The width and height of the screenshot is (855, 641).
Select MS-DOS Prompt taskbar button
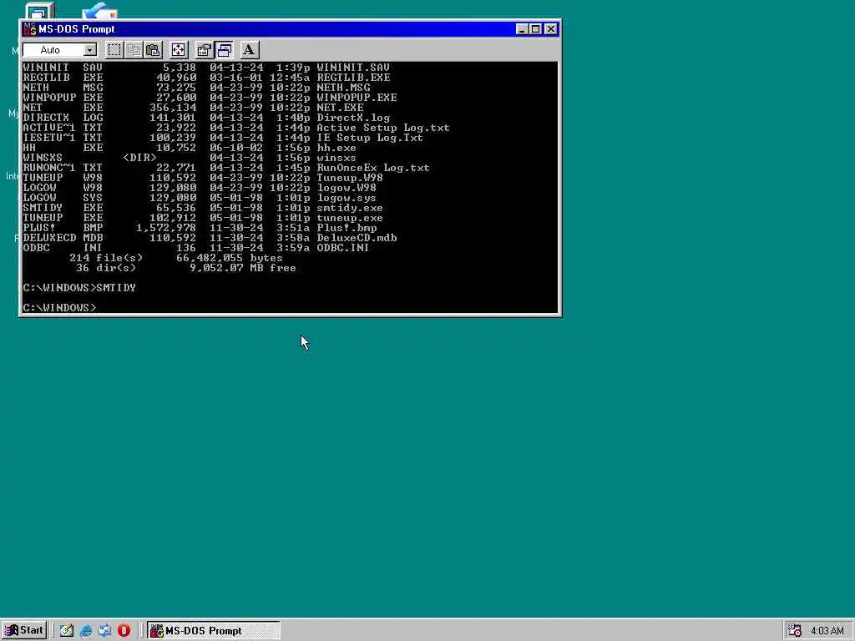[213, 631]
